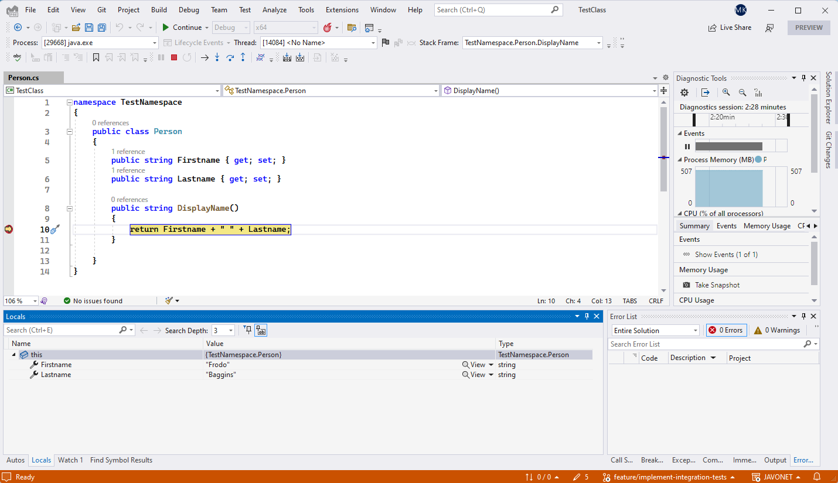838x483 pixels.
Task: Click the Step Over icon
Action: pos(230,57)
